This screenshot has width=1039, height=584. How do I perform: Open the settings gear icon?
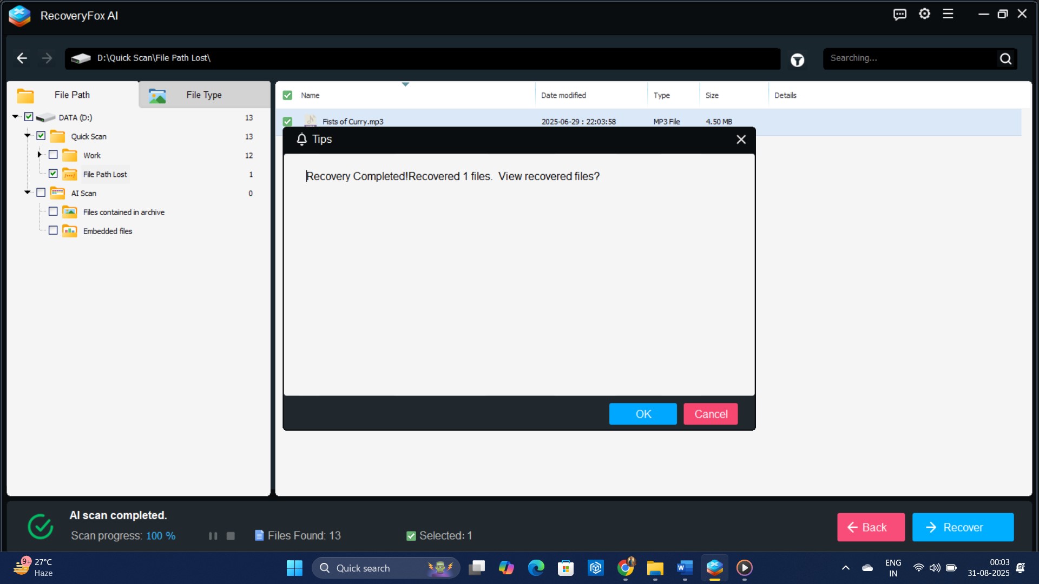pyautogui.click(x=924, y=14)
